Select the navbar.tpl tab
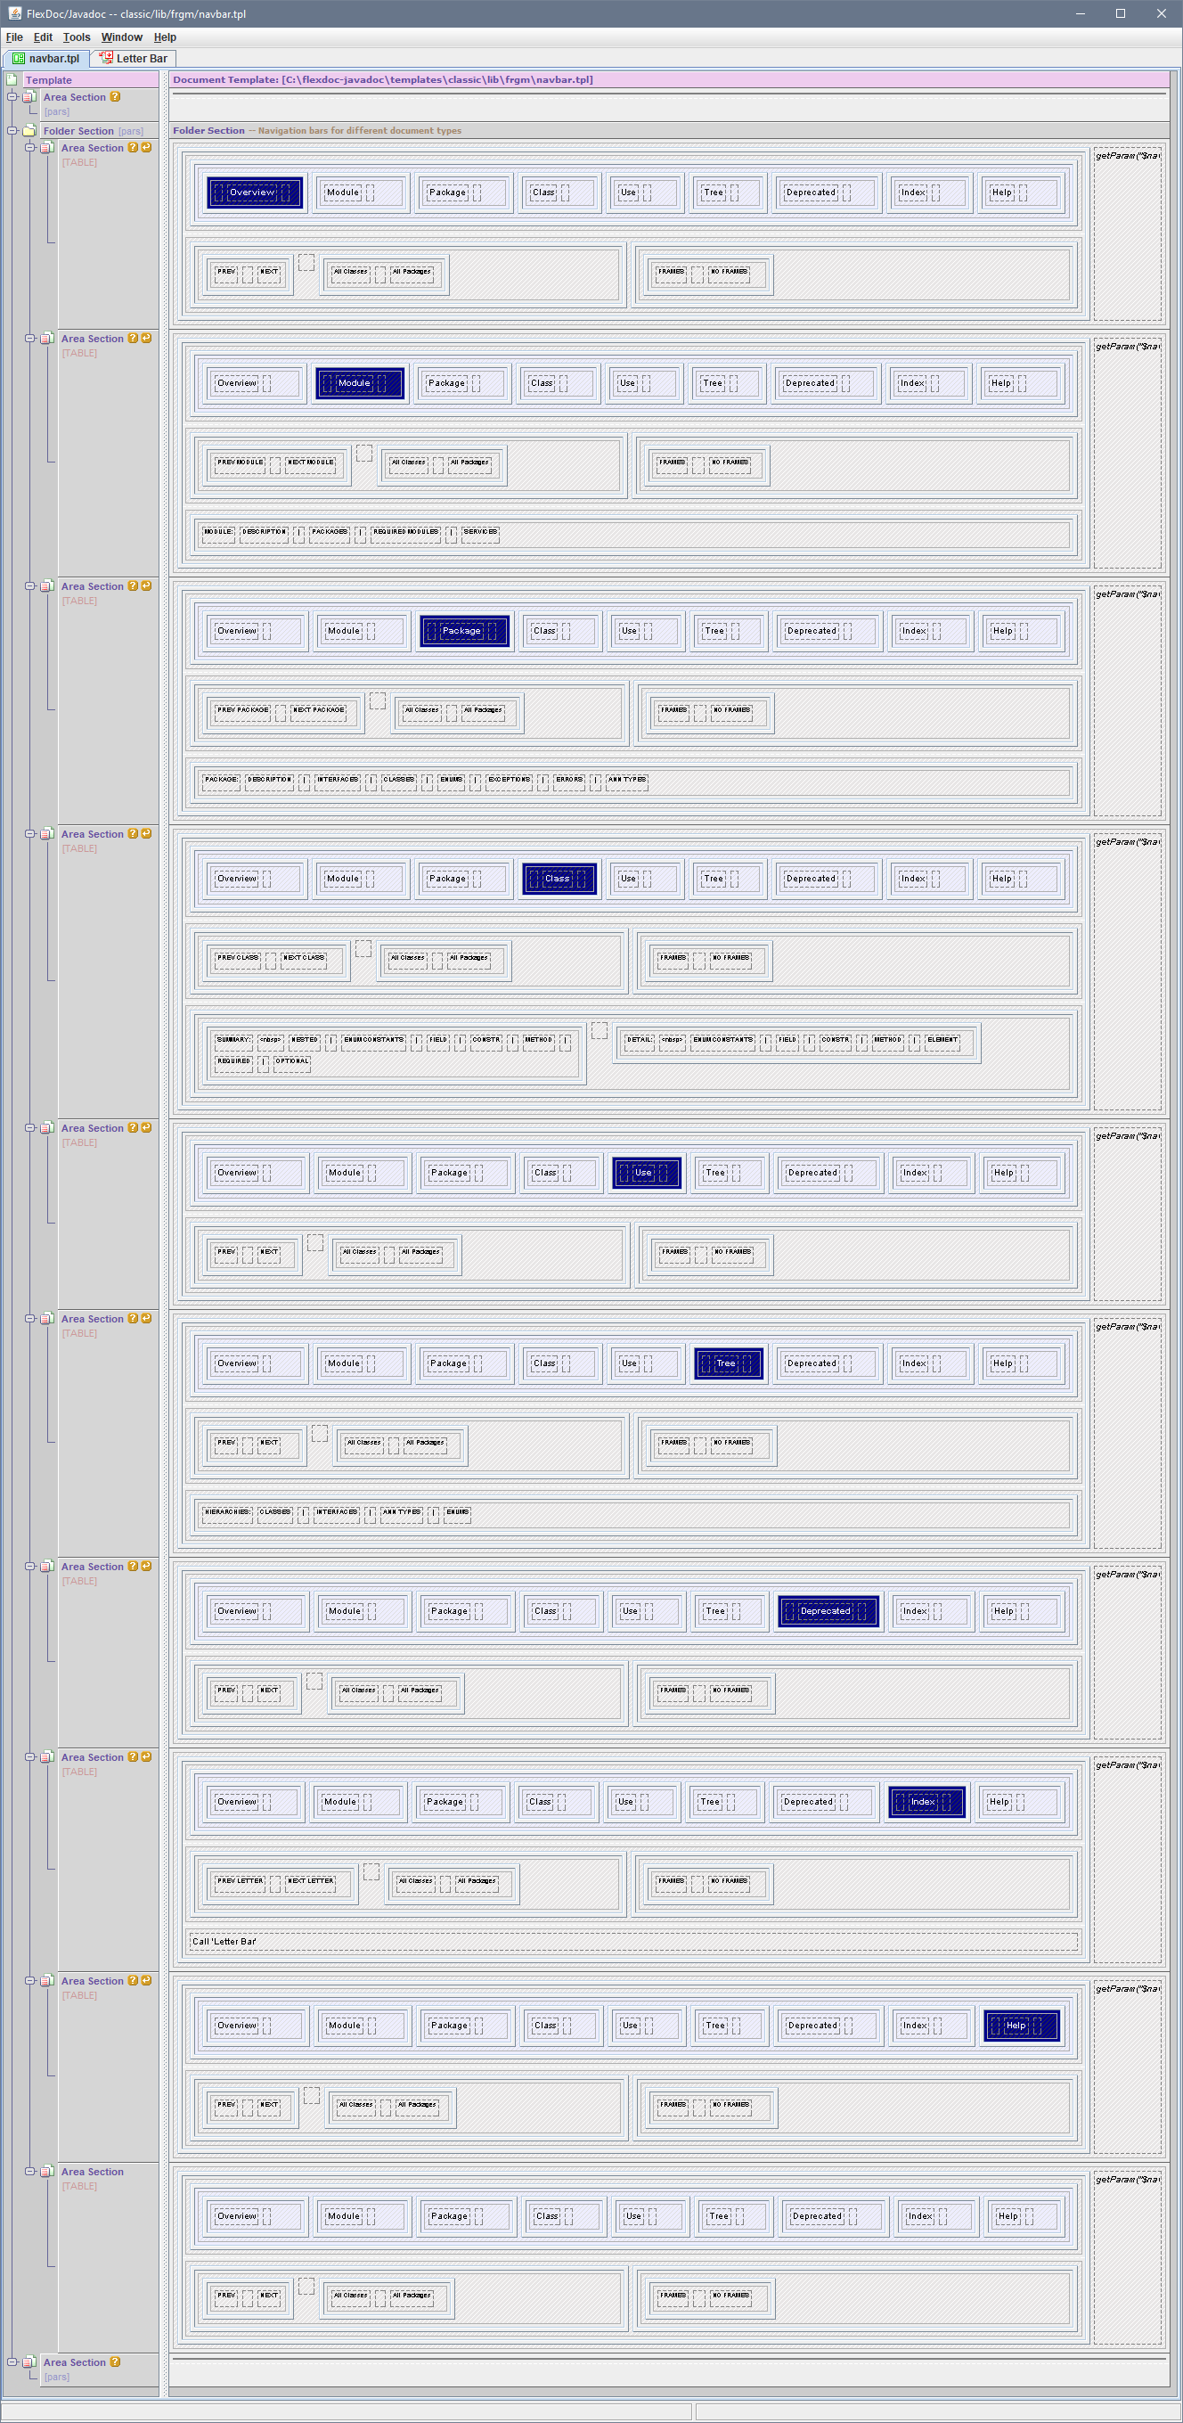The width and height of the screenshot is (1183, 2423). click(x=48, y=58)
